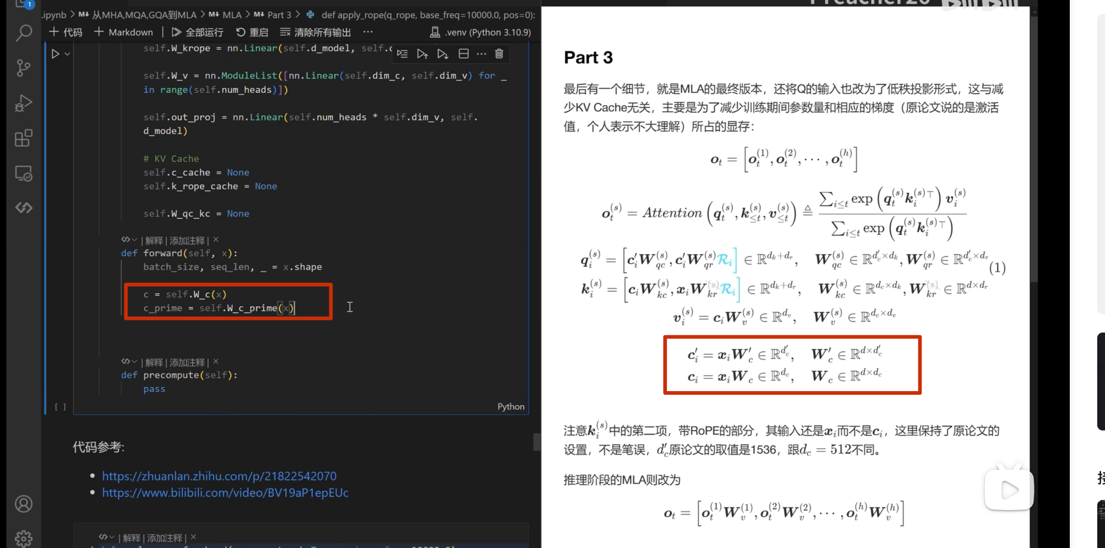Add a new Markdown cell
This screenshot has width=1105, height=548.
click(123, 32)
